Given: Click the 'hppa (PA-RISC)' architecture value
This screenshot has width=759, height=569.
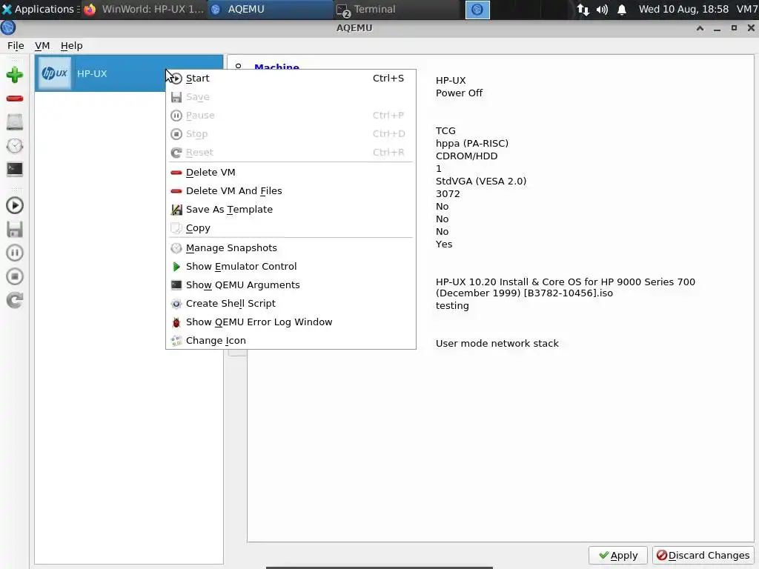Looking at the screenshot, I should pos(471,143).
